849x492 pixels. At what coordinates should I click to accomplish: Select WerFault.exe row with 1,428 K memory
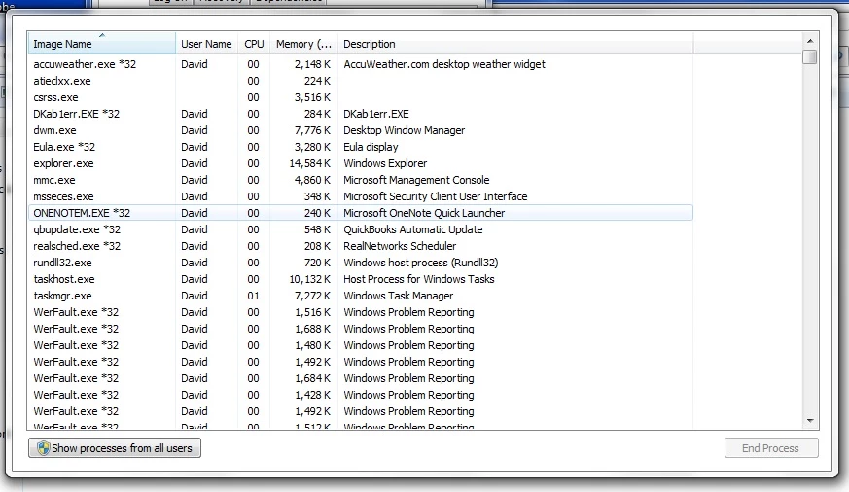(x=361, y=395)
